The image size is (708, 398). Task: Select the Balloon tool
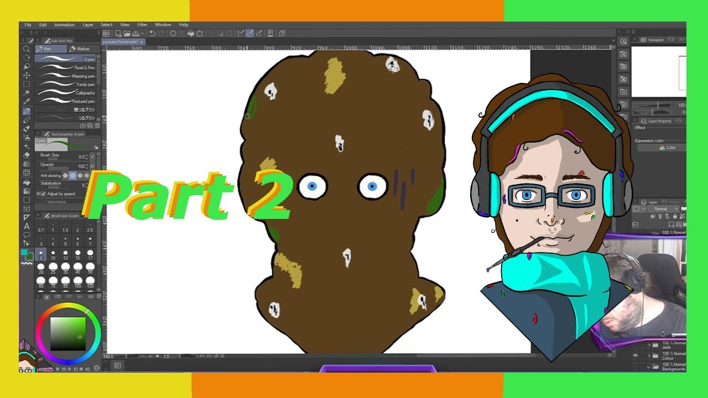[x=27, y=234]
